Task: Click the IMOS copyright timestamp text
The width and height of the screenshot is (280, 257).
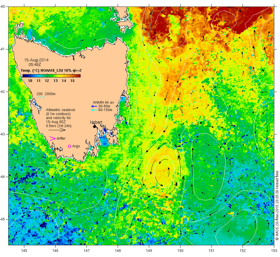Action: 277,205
